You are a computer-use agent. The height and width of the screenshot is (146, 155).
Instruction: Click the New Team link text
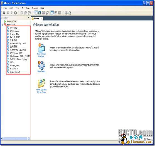41,71
